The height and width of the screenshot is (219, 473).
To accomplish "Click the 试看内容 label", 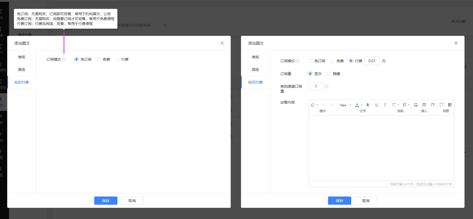I will click(288, 102).
